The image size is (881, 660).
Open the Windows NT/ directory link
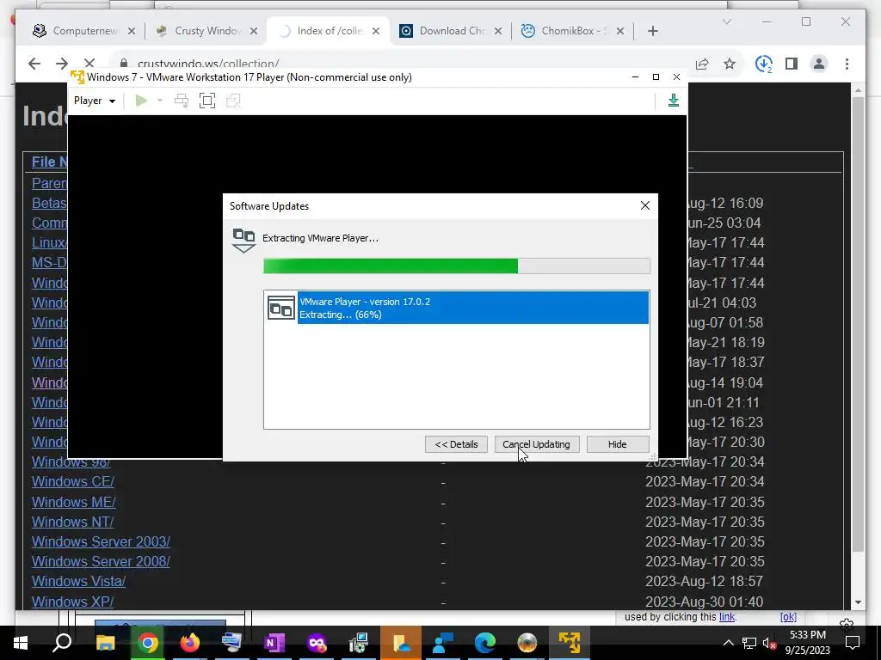(72, 522)
